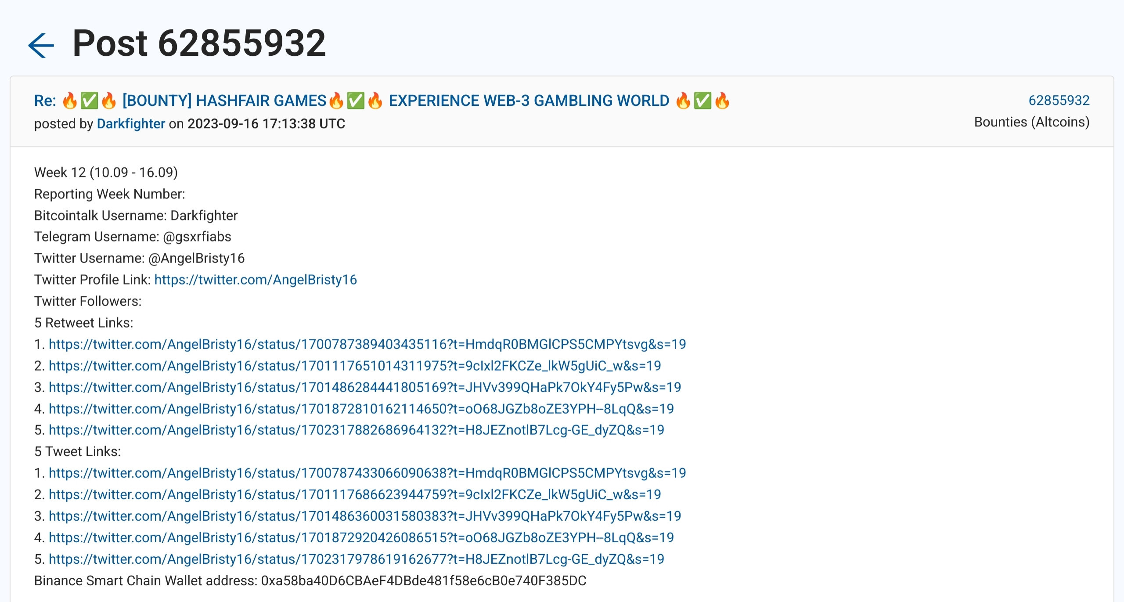Open post ID 62855932 link on the right
The width and height of the screenshot is (1124, 602).
click(x=1059, y=101)
